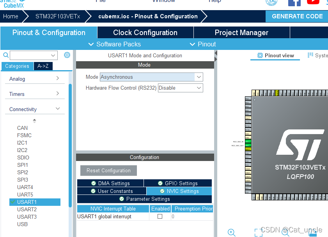Image resolution: width=328 pixels, height=237 pixels.
Task: Click the Pinout view chip icon
Action: [260, 55]
